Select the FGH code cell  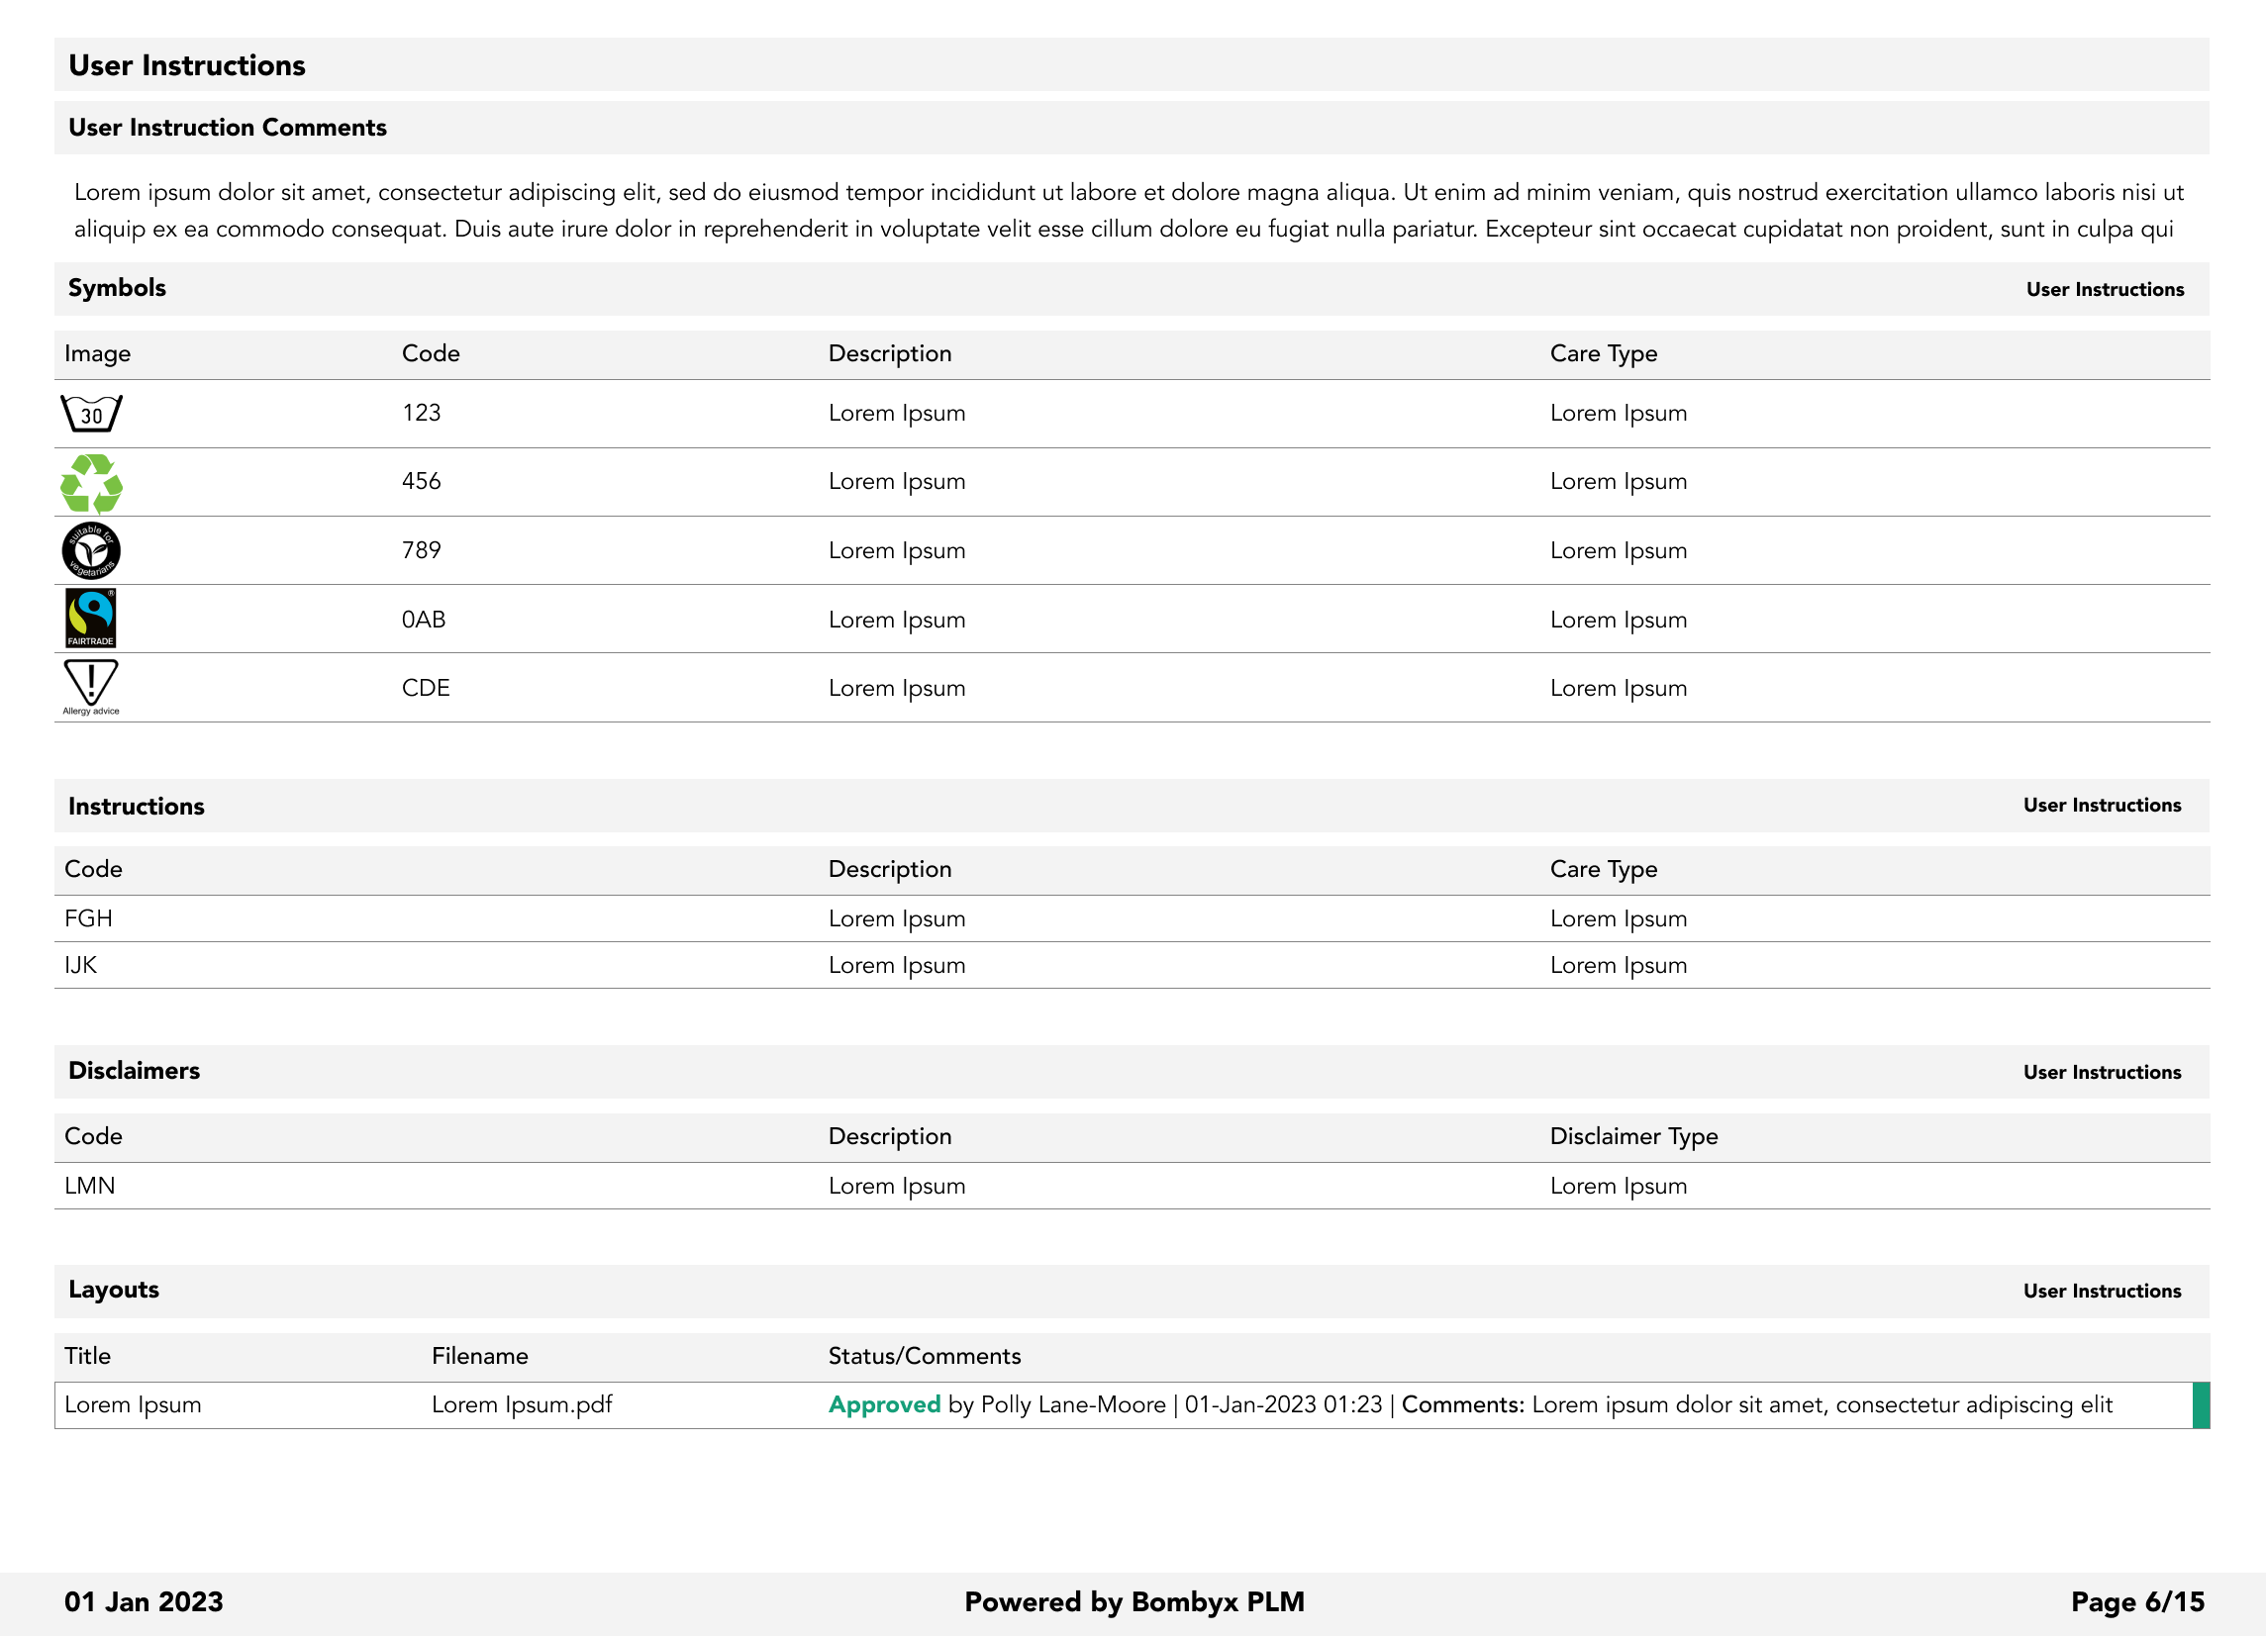point(88,918)
